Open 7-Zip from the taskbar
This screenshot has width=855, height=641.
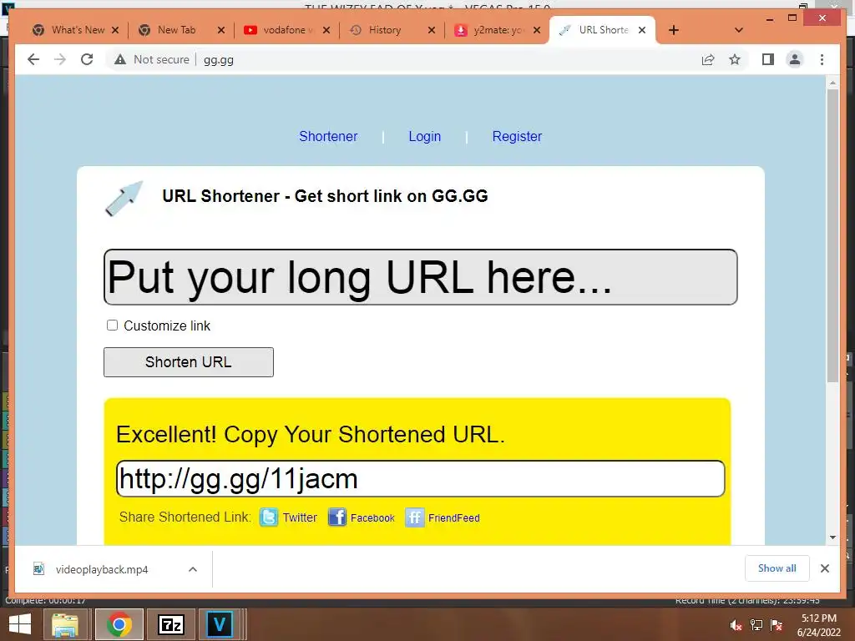(x=170, y=624)
